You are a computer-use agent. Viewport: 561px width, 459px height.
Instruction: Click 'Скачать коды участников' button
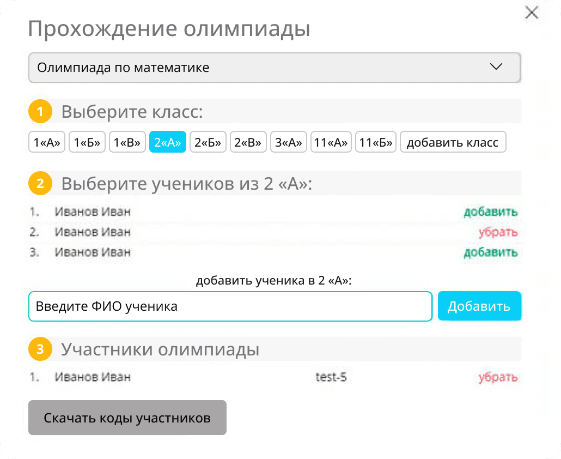(127, 418)
